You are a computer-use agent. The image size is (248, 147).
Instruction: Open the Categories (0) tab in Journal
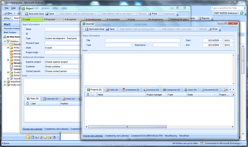click(x=172, y=90)
